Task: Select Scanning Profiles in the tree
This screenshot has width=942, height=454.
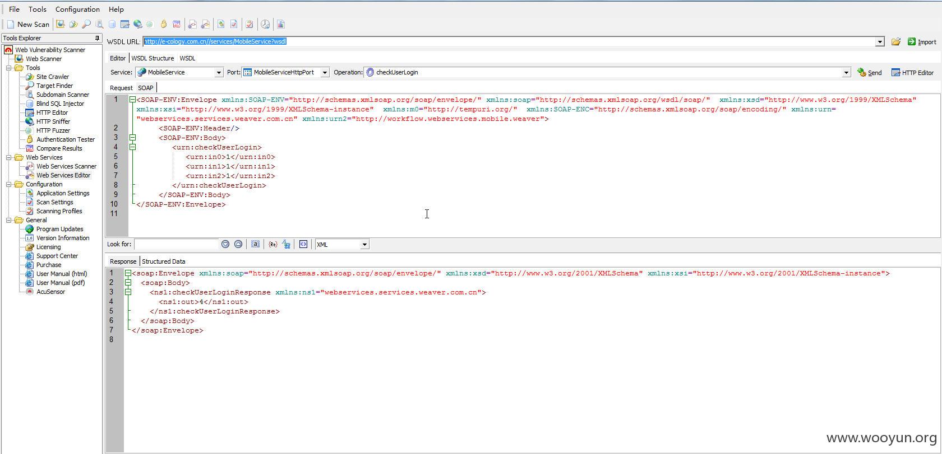Action: point(59,211)
